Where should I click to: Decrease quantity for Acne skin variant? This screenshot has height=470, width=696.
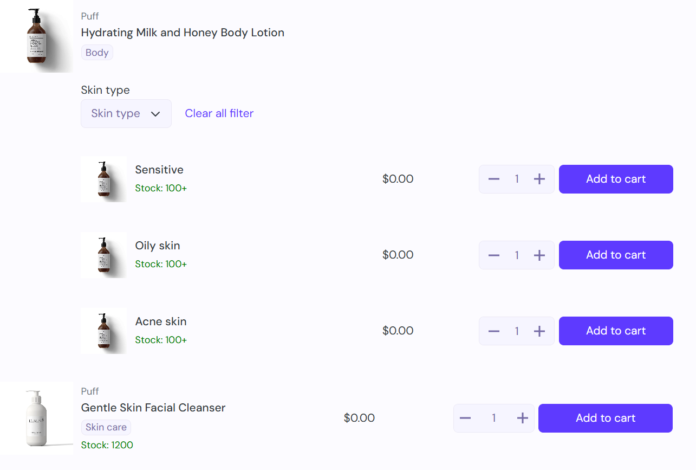493,331
